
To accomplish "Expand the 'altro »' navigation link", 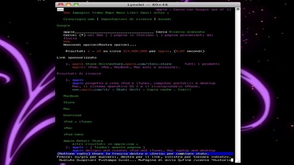I will click(x=161, y=13).
